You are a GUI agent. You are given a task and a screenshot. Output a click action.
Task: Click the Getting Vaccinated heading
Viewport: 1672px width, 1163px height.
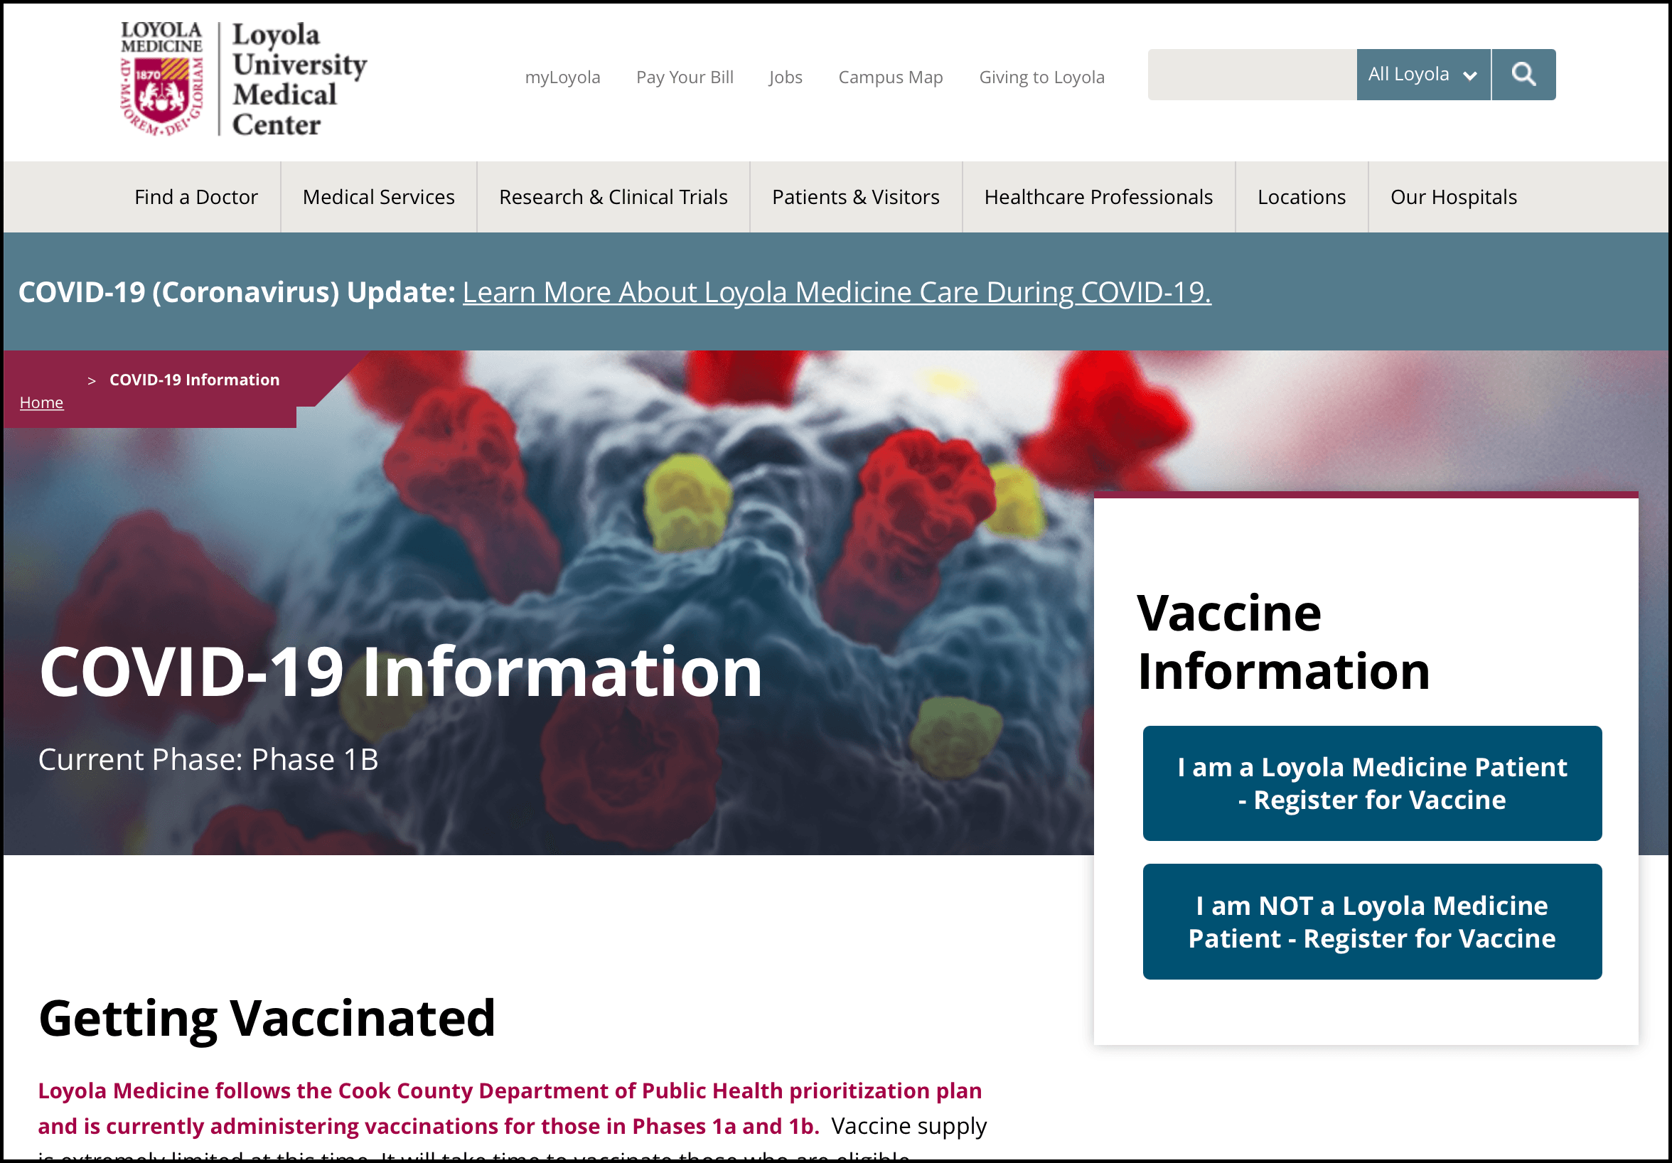pos(267,1018)
